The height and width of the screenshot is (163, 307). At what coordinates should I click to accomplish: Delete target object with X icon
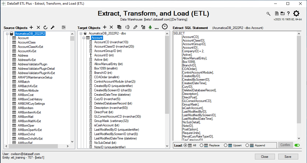click(x=111, y=27)
